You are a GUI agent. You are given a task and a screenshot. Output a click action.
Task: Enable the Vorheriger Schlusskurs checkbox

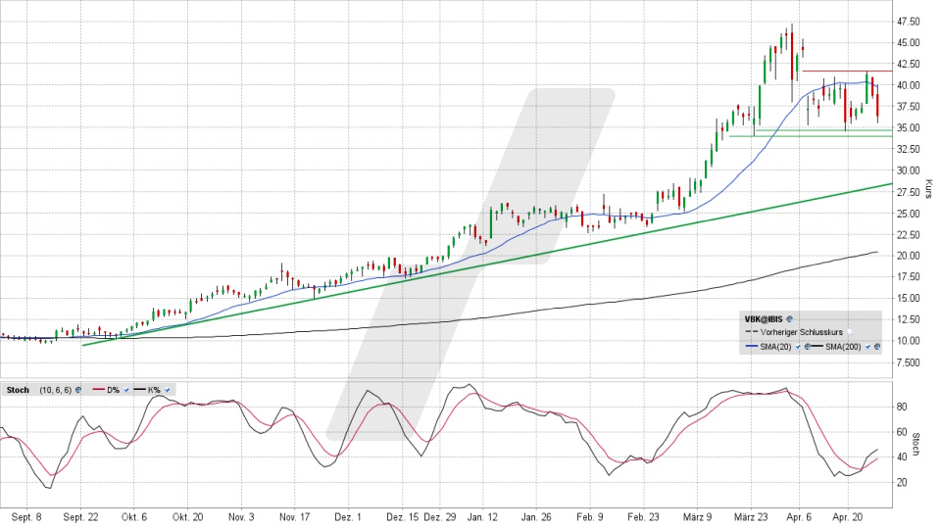[x=850, y=332]
